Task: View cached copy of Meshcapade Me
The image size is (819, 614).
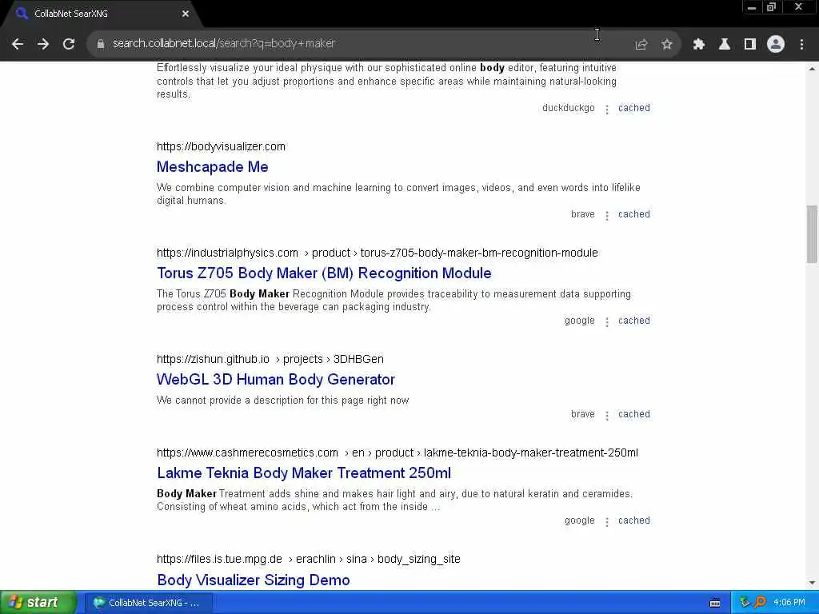Action: click(634, 214)
